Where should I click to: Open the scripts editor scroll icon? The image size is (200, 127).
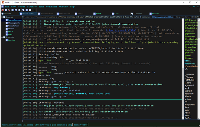pos(19,10)
